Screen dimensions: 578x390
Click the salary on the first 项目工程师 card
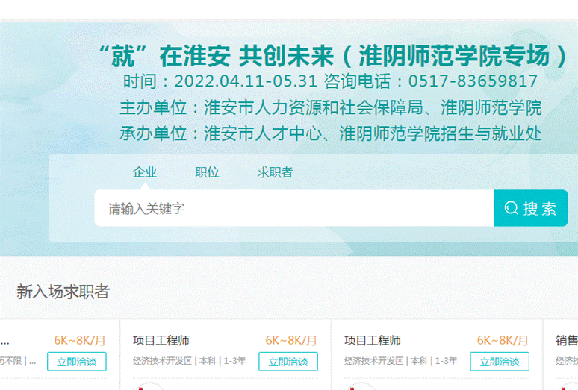click(x=291, y=340)
